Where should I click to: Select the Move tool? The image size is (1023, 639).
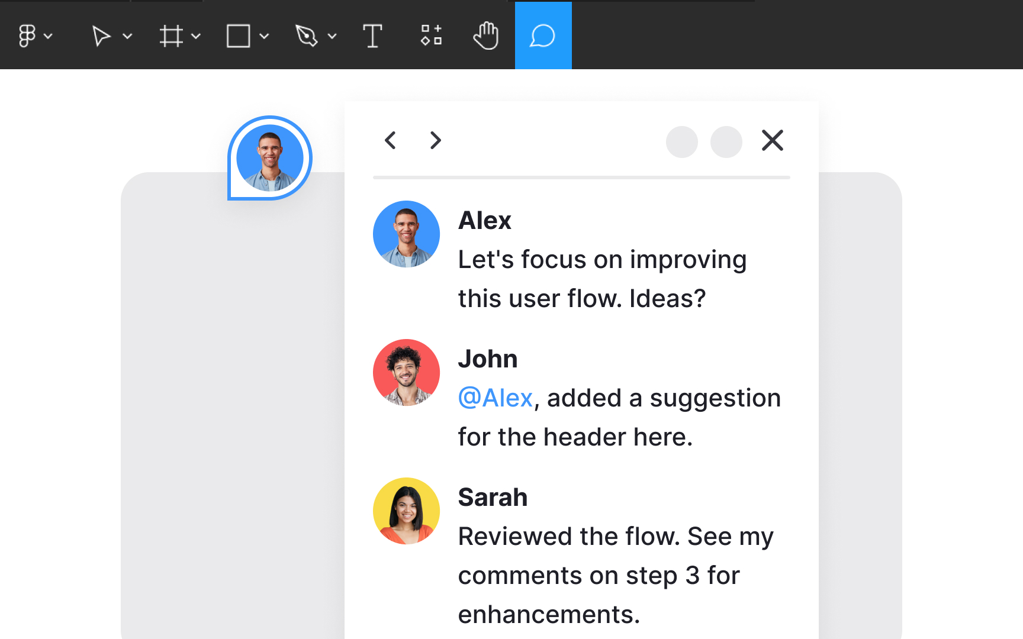(x=101, y=35)
